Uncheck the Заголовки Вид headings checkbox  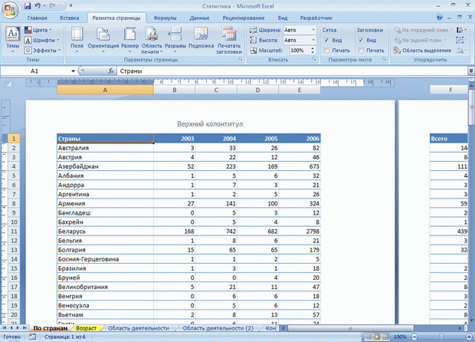(x=362, y=40)
